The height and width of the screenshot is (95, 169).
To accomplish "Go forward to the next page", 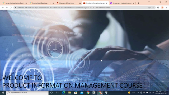I will coord(7,8).
